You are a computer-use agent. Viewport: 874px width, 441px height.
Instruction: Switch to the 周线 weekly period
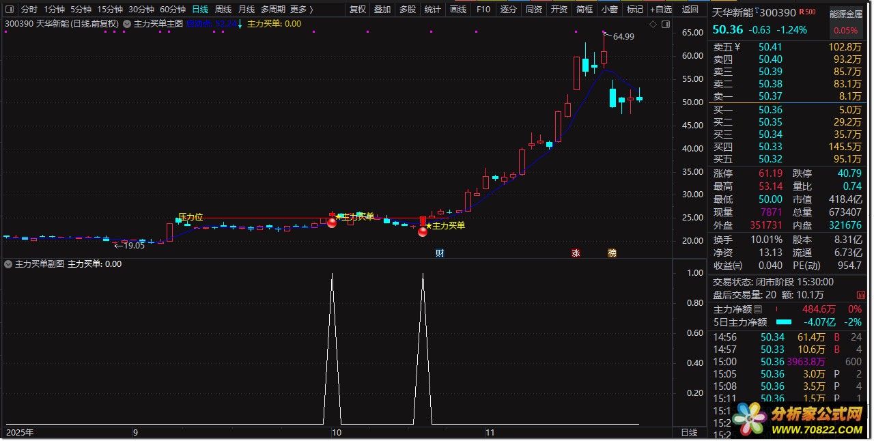click(x=223, y=10)
